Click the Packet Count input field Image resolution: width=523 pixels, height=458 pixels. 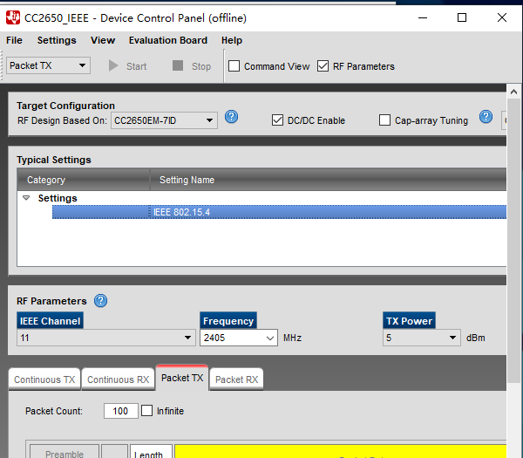point(121,411)
